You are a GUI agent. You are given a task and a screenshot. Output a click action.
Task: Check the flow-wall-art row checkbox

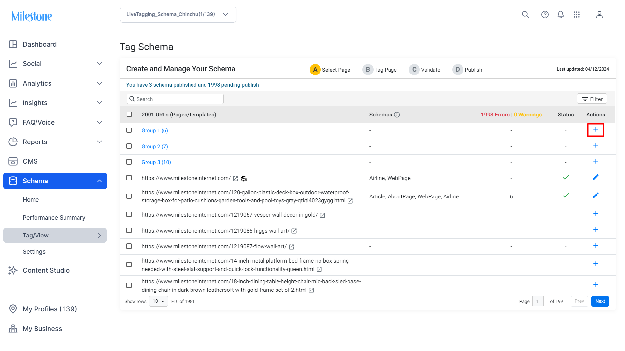tap(129, 246)
